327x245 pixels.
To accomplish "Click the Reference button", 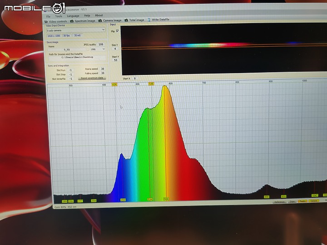I will (x=279, y=202).
